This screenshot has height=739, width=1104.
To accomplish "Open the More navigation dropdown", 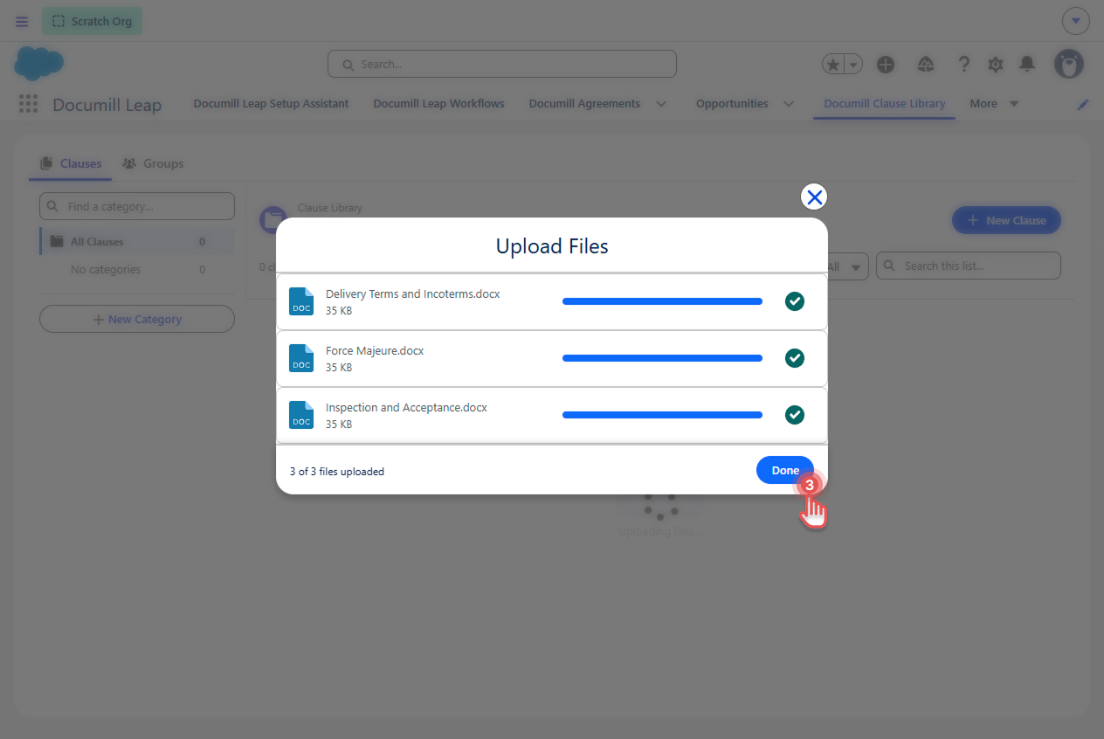I will [x=994, y=103].
